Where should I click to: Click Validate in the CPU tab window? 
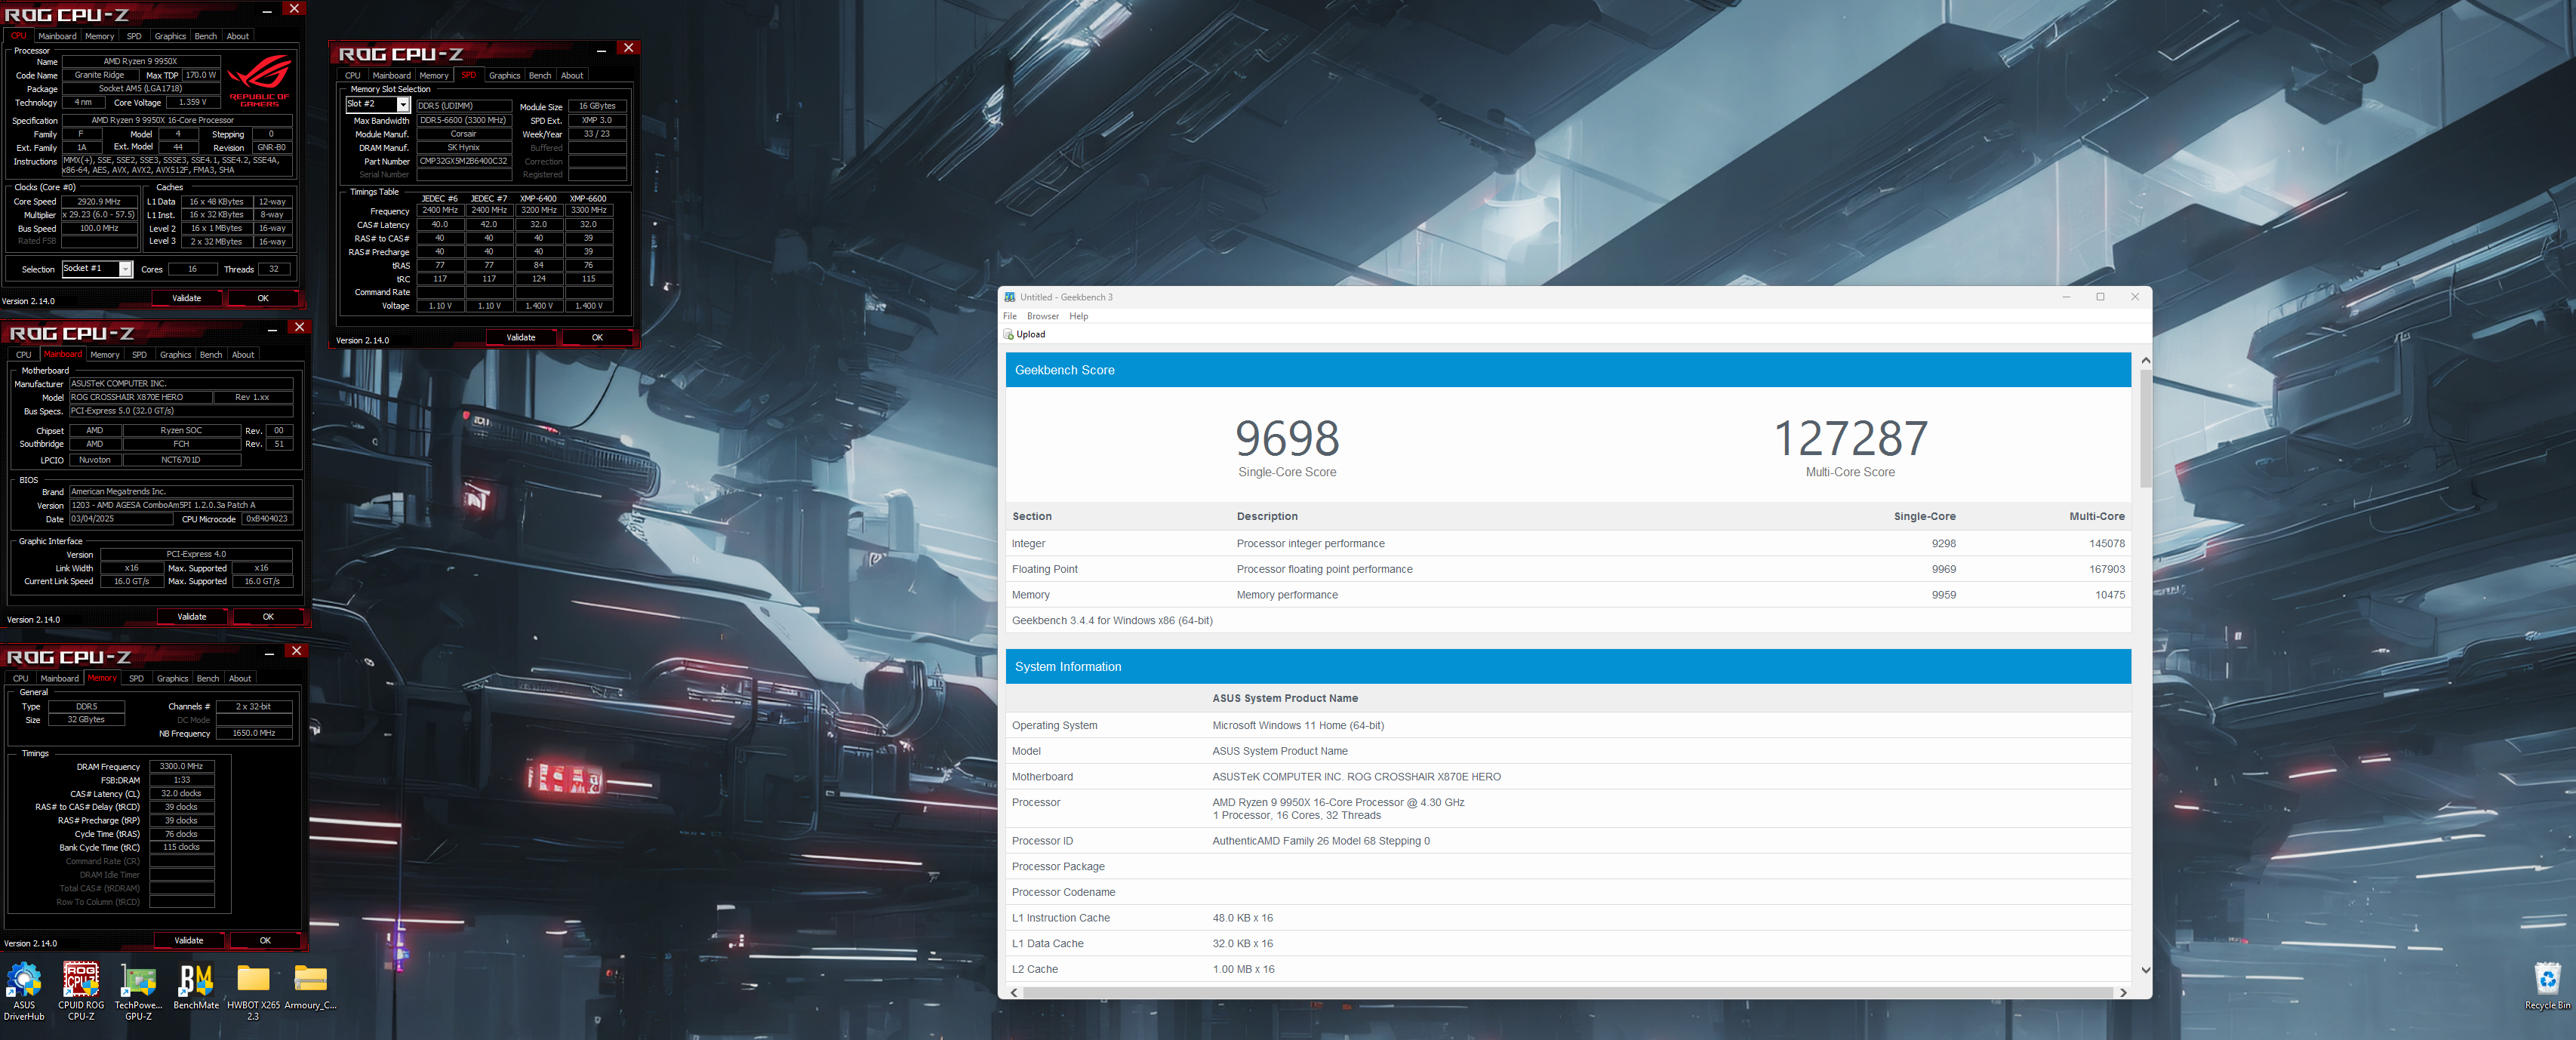[187, 298]
